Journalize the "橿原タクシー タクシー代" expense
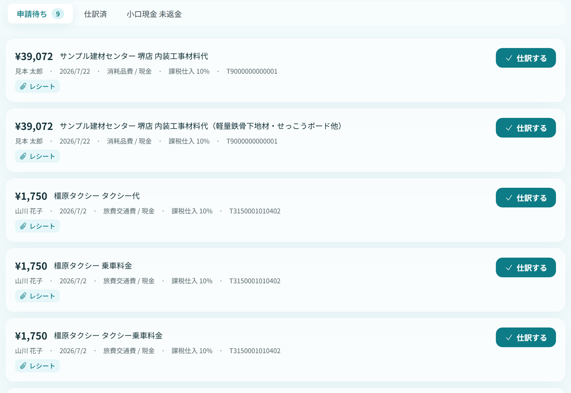The width and height of the screenshot is (571, 393). pos(525,198)
